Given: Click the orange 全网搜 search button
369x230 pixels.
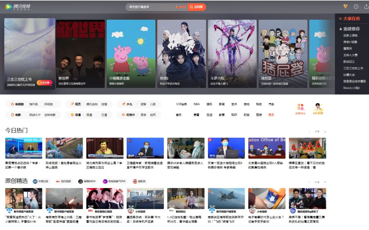Looking at the screenshot, I should pos(197,7).
